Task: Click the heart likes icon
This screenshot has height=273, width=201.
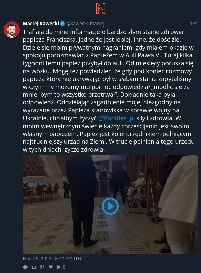Action: (51, 267)
